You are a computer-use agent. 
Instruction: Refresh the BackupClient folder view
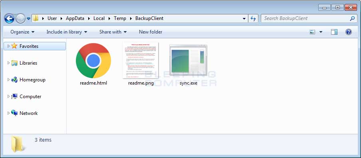[253, 18]
